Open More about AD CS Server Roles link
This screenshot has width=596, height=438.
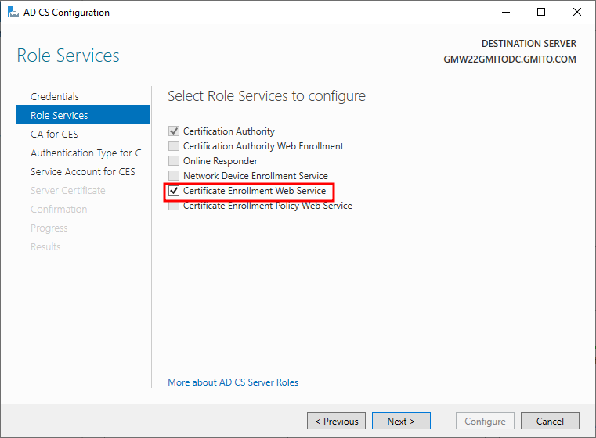pyautogui.click(x=233, y=382)
